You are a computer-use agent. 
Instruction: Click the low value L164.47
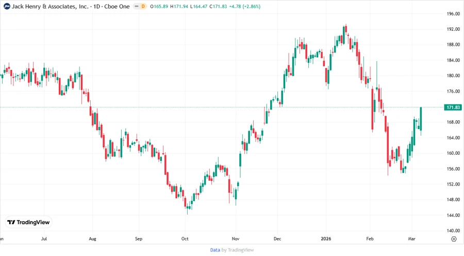[x=198, y=7]
